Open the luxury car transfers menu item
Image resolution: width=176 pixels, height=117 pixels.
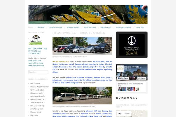(123, 27)
